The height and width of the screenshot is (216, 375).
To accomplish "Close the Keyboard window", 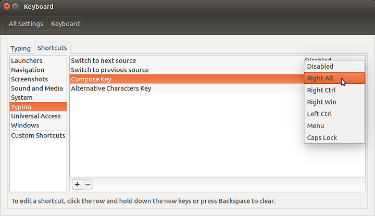I will pyautogui.click(x=7, y=6).
